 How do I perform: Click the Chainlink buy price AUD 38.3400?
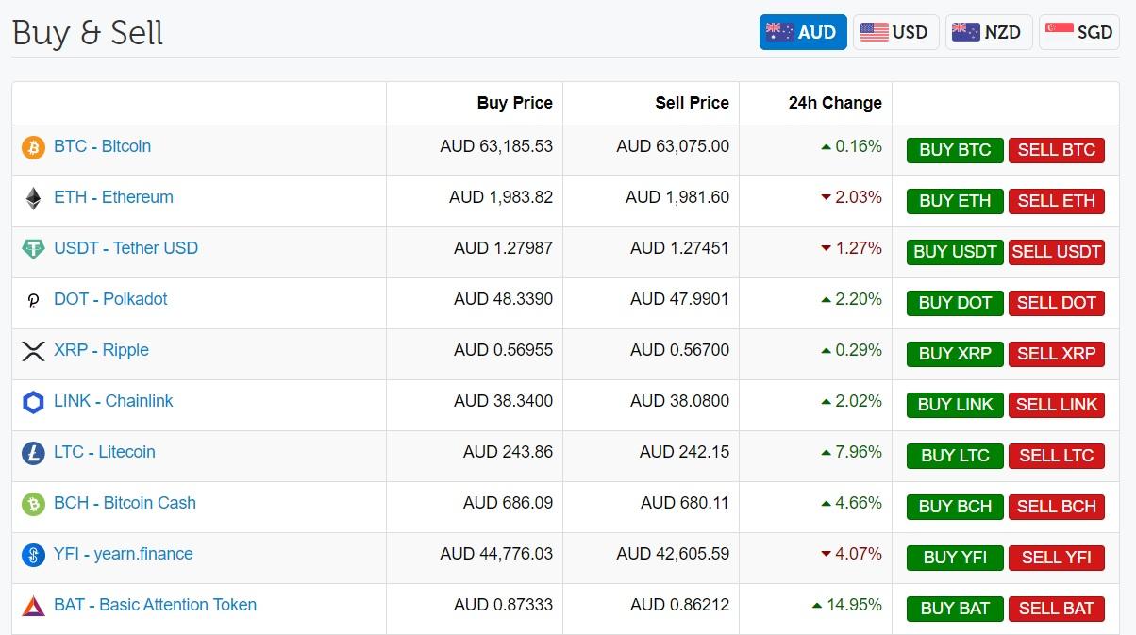coord(503,401)
